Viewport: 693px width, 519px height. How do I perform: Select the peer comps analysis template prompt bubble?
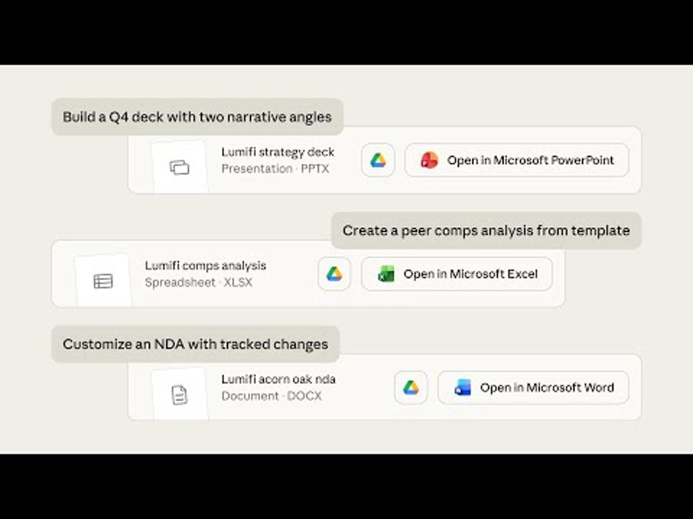[486, 230]
